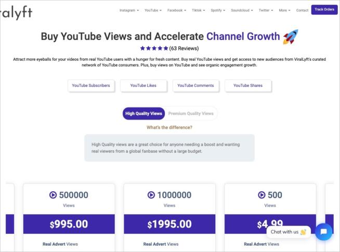Select the High Quality Views tab

(143, 114)
